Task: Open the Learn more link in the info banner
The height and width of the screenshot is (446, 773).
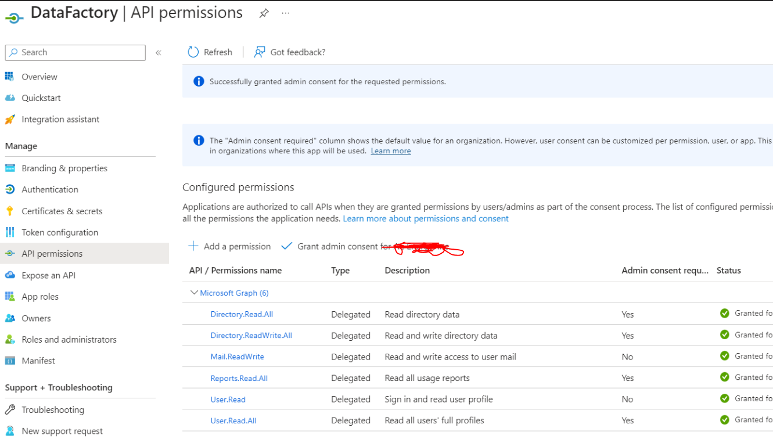Action: 391,151
